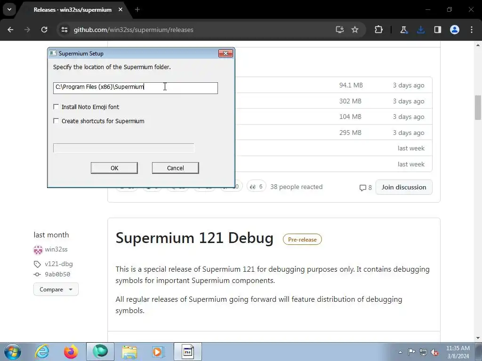Click the 295 MB file size
Viewport: 482px width, 361px height.
pyautogui.click(x=350, y=133)
